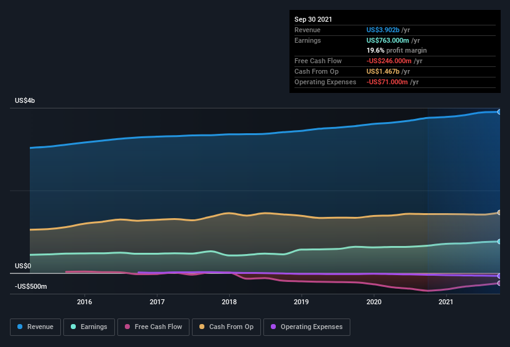This screenshot has height=347, width=510.
Task: Click the -US$246.000m free cash flow value
Action: coord(389,61)
